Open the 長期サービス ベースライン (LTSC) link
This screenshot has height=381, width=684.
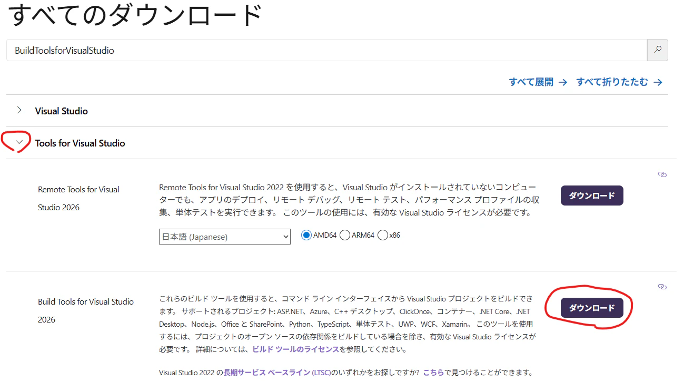coord(277,373)
